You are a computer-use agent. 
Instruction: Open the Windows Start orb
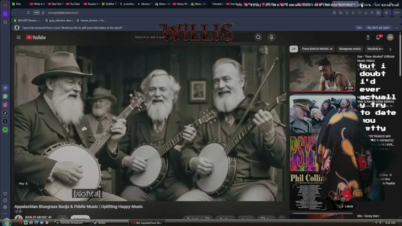tap(6, 223)
